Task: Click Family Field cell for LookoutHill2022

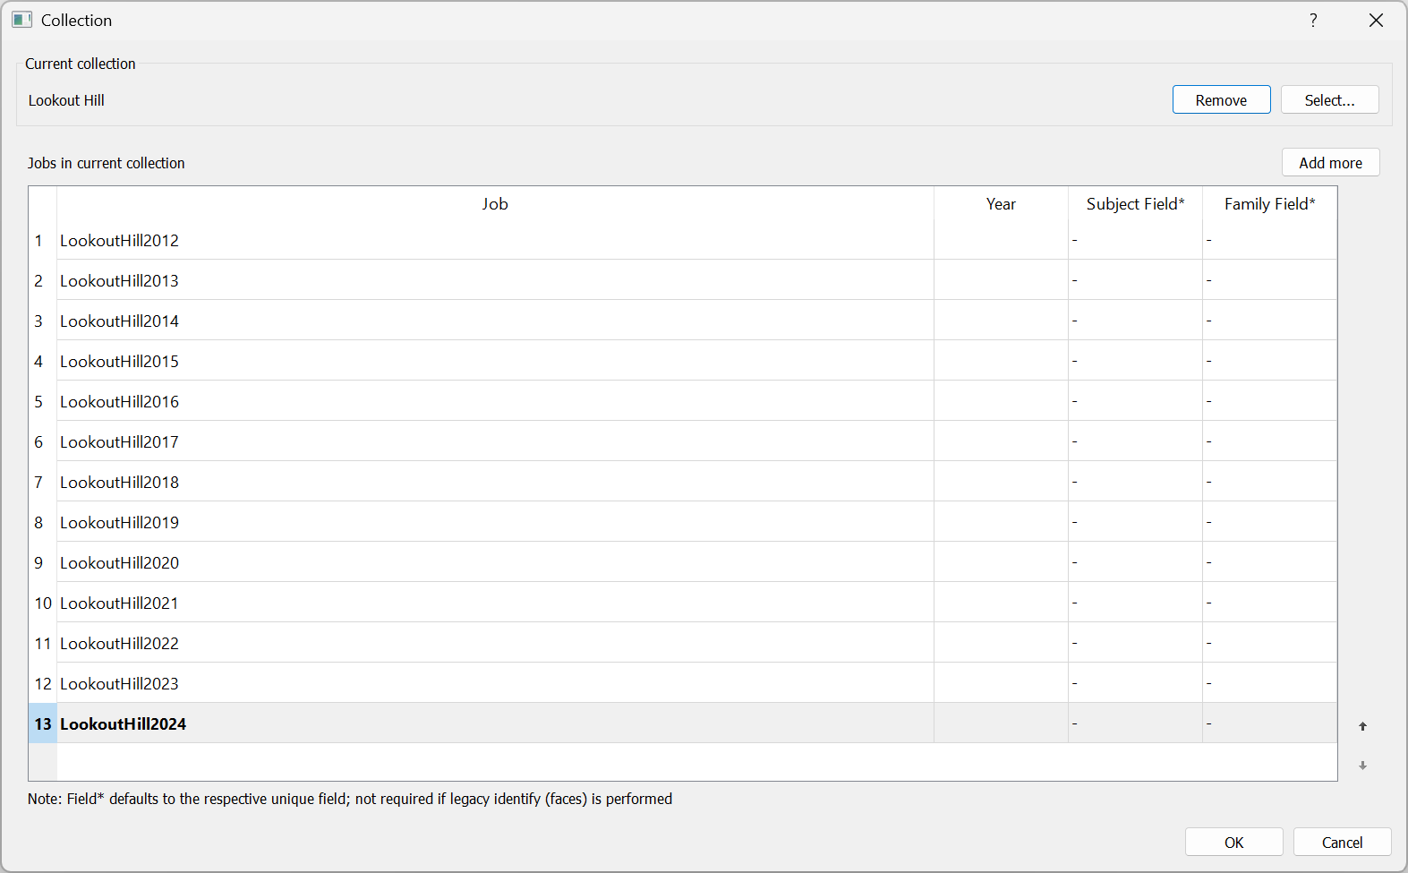Action: (1269, 643)
